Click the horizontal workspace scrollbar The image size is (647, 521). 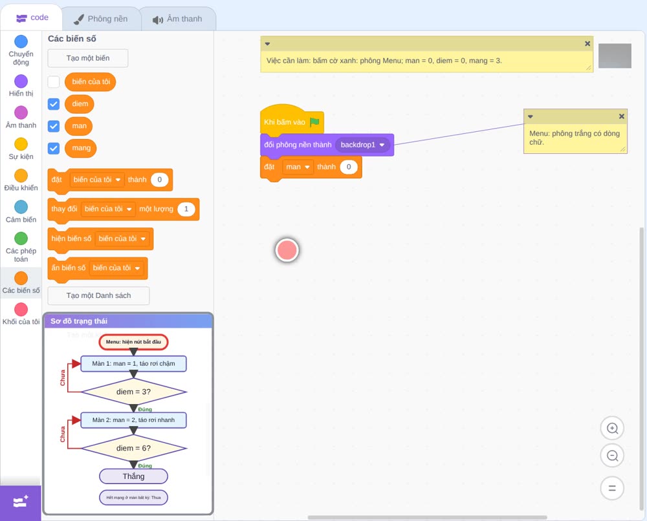428,517
